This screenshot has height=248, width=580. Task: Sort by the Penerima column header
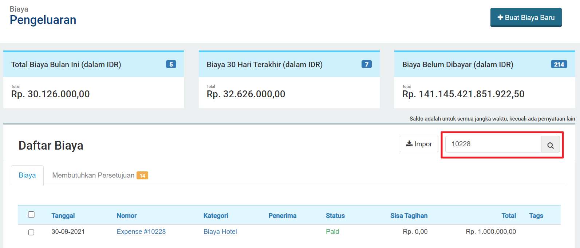point(282,216)
